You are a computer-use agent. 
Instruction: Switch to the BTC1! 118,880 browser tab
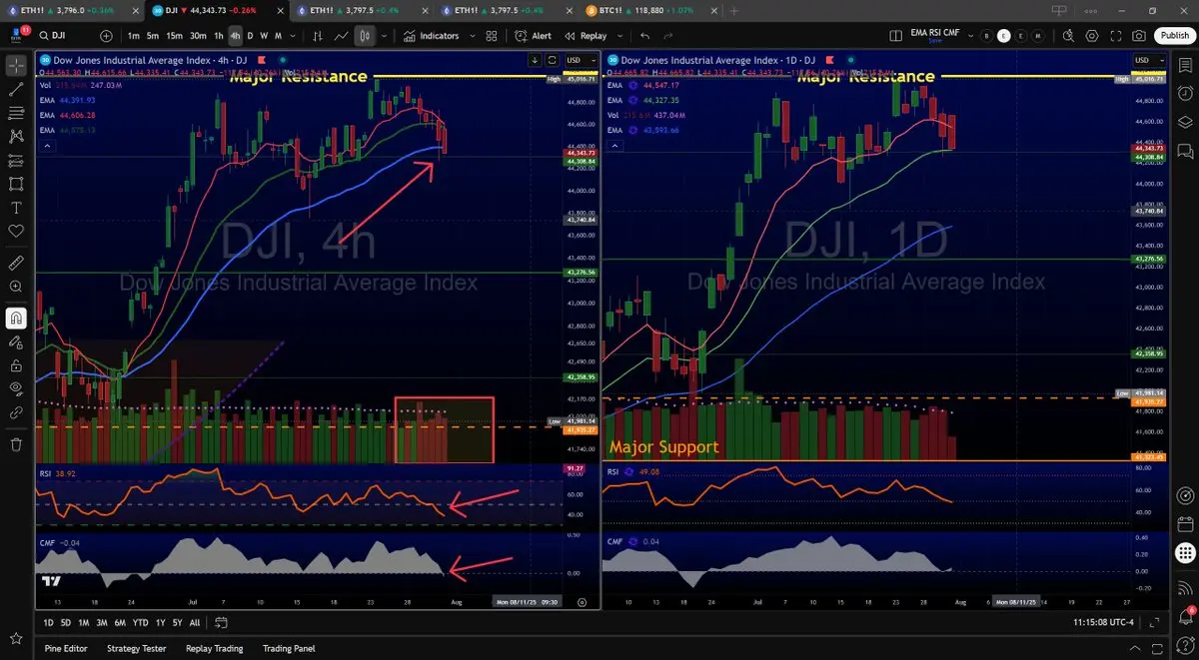point(651,10)
